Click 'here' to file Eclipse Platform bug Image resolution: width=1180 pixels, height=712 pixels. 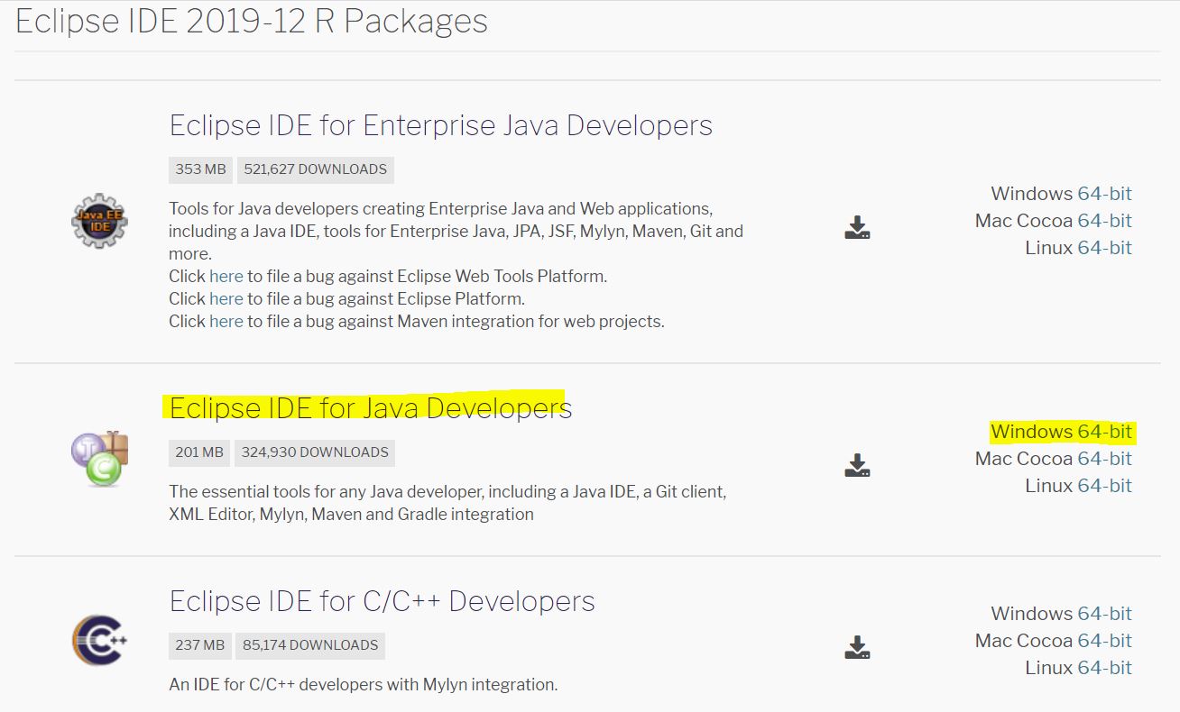tap(226, 298)
